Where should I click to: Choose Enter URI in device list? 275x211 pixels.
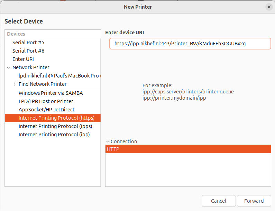(x=23, y=59)
